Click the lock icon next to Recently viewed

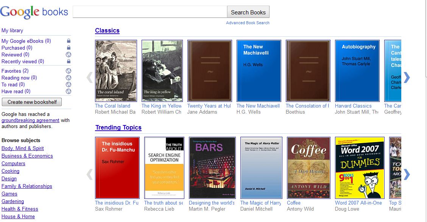click(x=69, y=61)
